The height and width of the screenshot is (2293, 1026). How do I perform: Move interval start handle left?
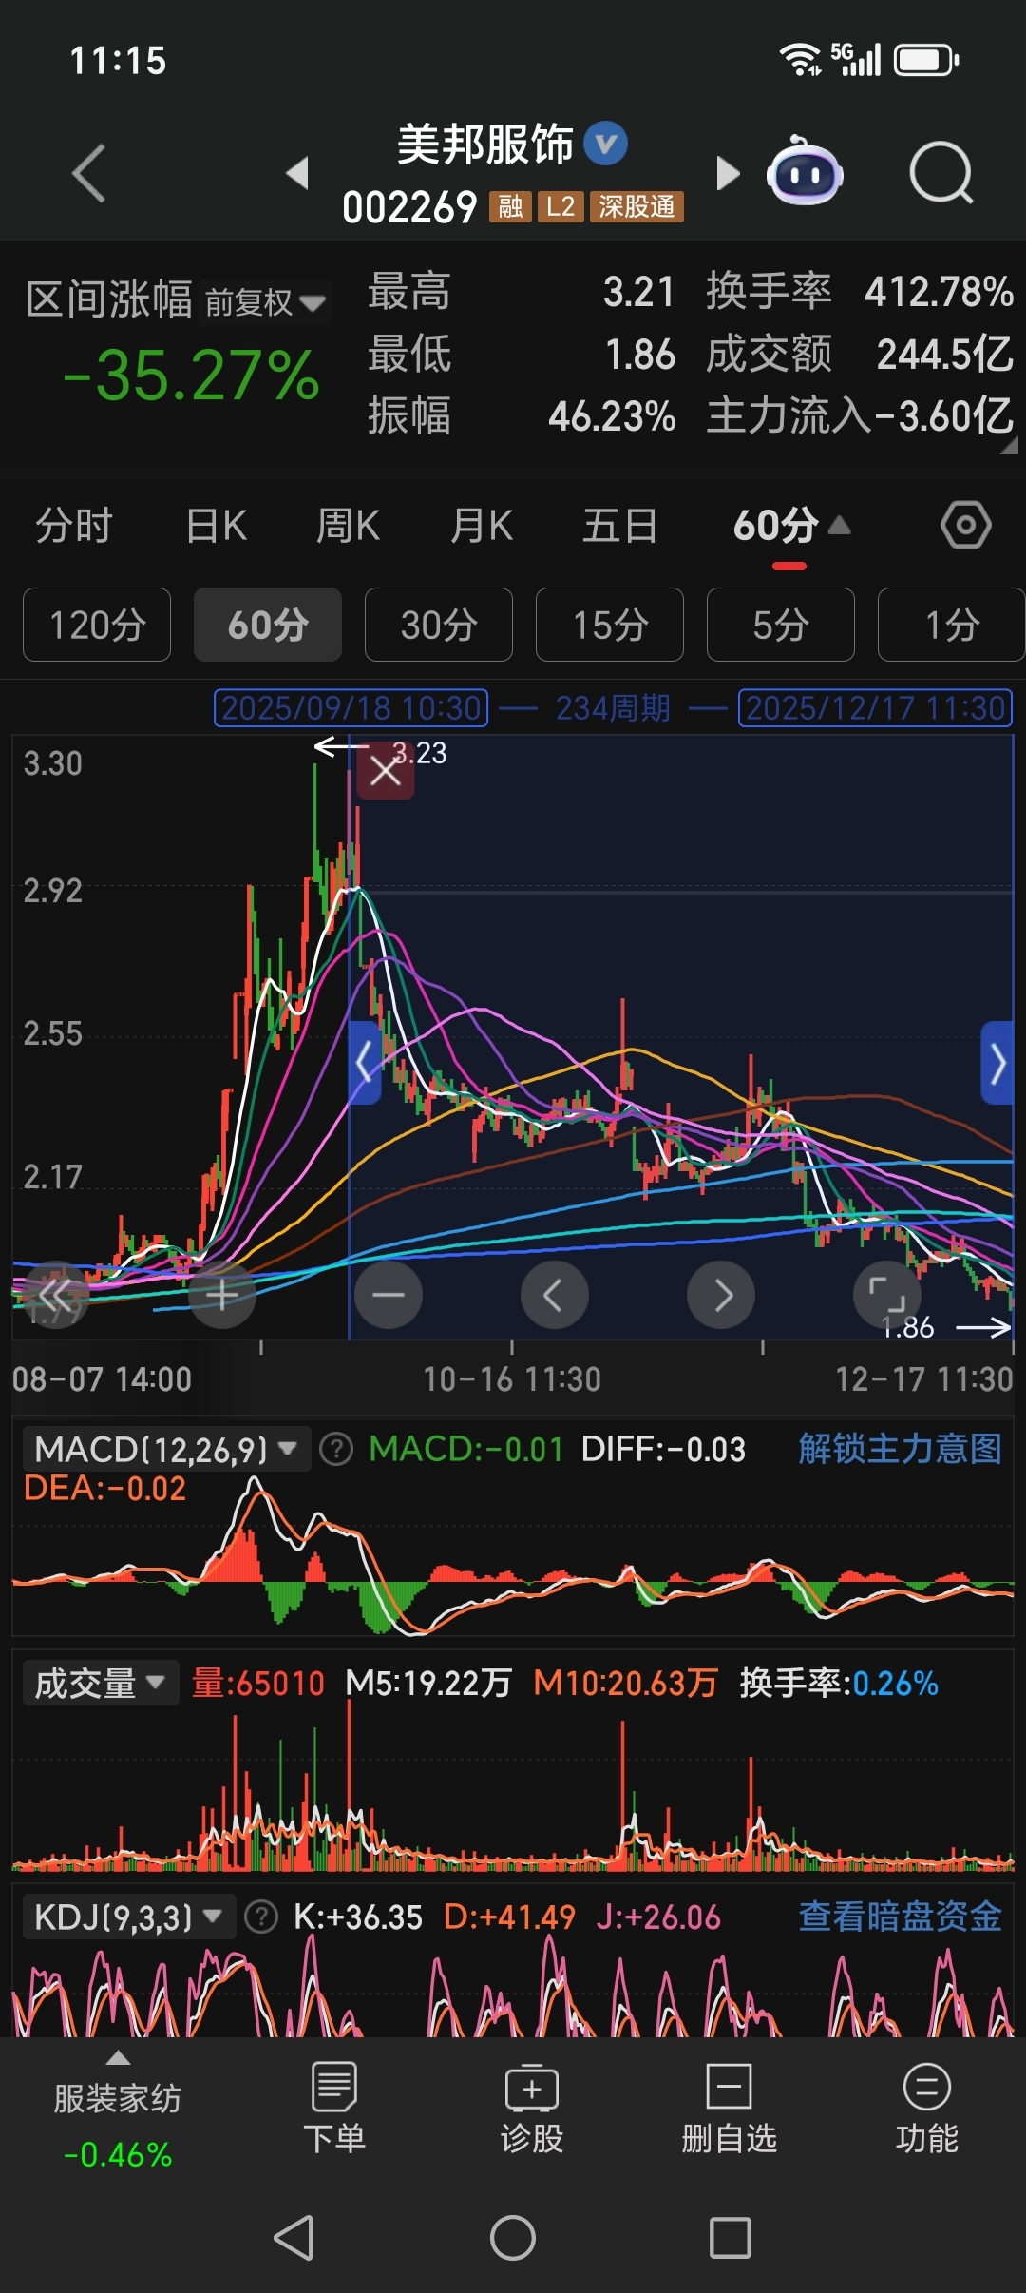click(365, 1062)
